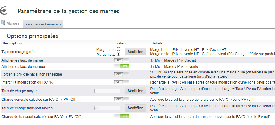
Task: Click the 'Marge nette' radio label text
Action: click(106, 55)
